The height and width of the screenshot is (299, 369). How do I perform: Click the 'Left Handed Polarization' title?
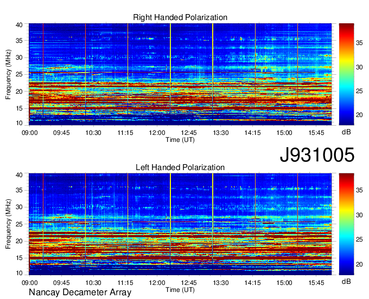[180, 167]
